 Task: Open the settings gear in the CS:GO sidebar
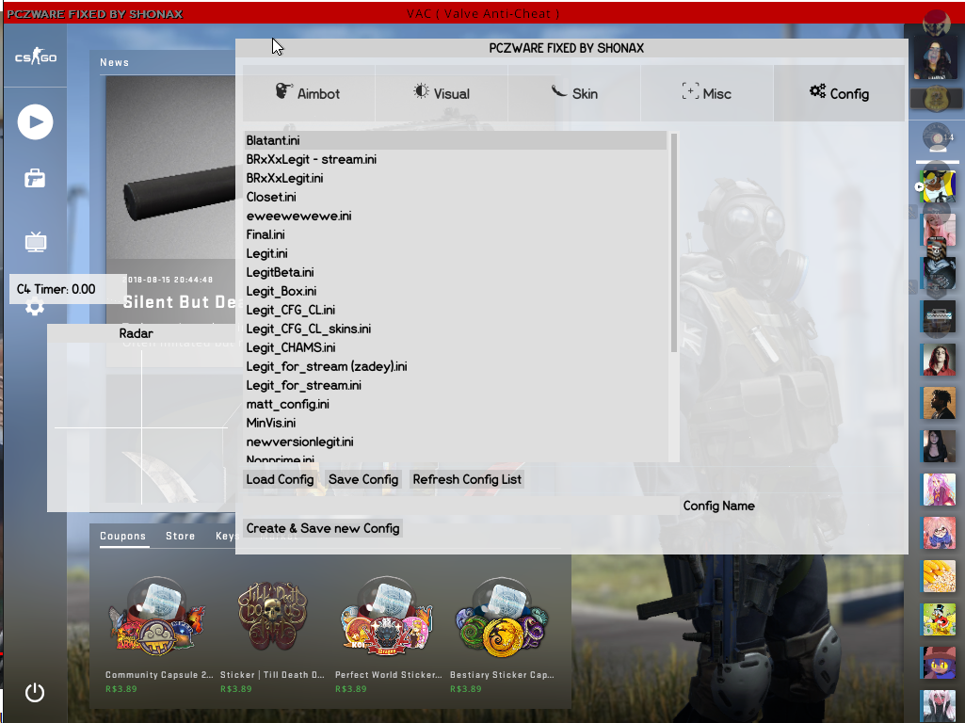(x=35, y=307)
